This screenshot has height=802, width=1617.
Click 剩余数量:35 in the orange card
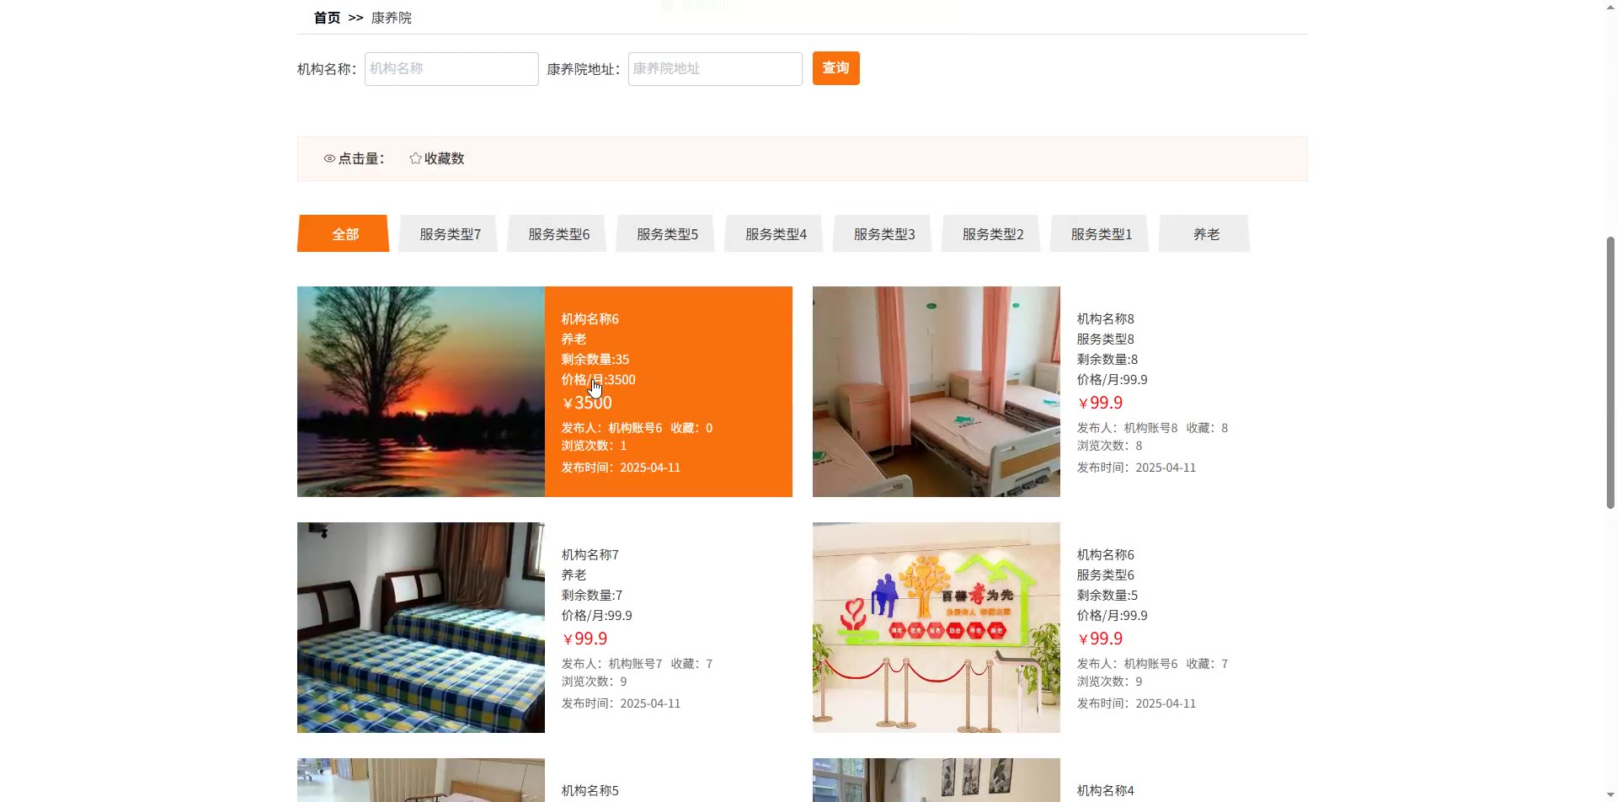click(595, 360)
